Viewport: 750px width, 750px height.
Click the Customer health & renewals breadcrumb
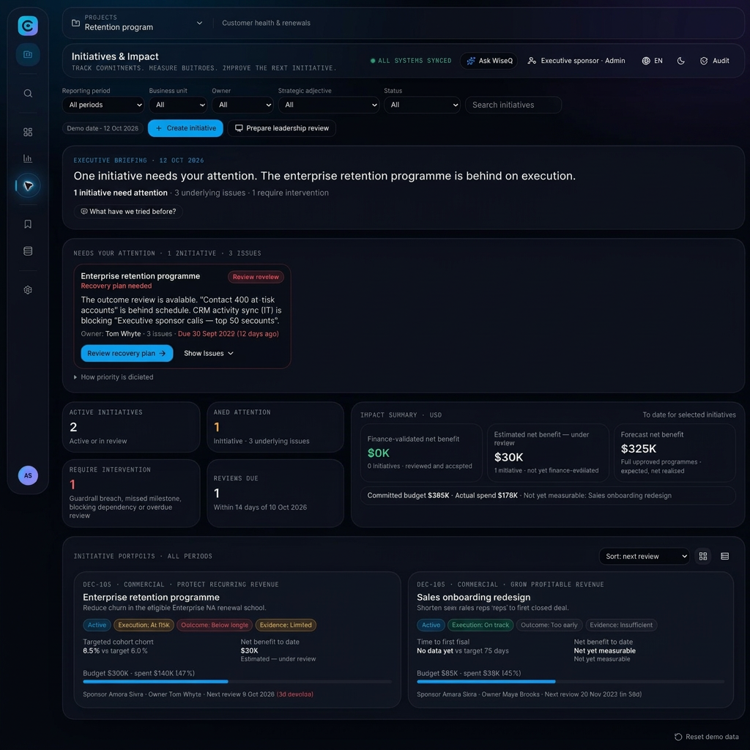click(266, 23)
